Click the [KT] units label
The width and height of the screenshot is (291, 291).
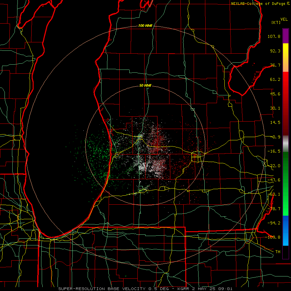click(276, 22)
